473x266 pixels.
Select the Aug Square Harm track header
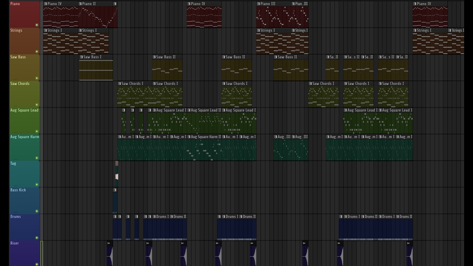[24, 147]
